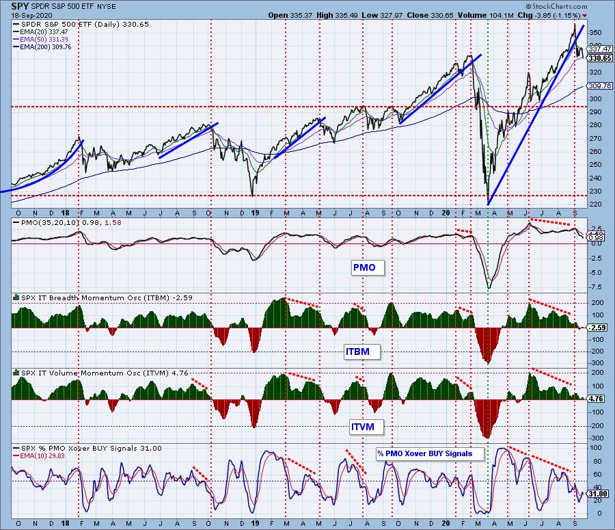This screenshot has height=530, width=615.
Task: Click the -7.5 PMO axis label
Action: tap(596, 287)
